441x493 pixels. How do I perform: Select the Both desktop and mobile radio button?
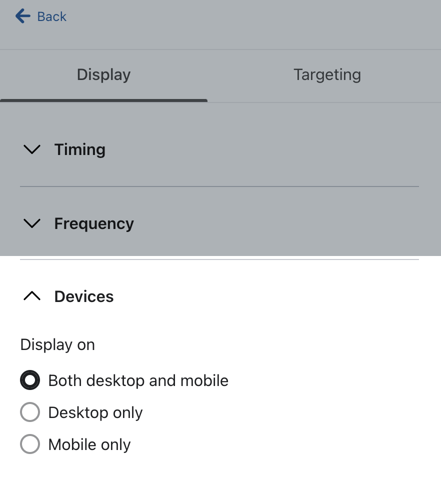pyautogui.click(x=30, y=380)
